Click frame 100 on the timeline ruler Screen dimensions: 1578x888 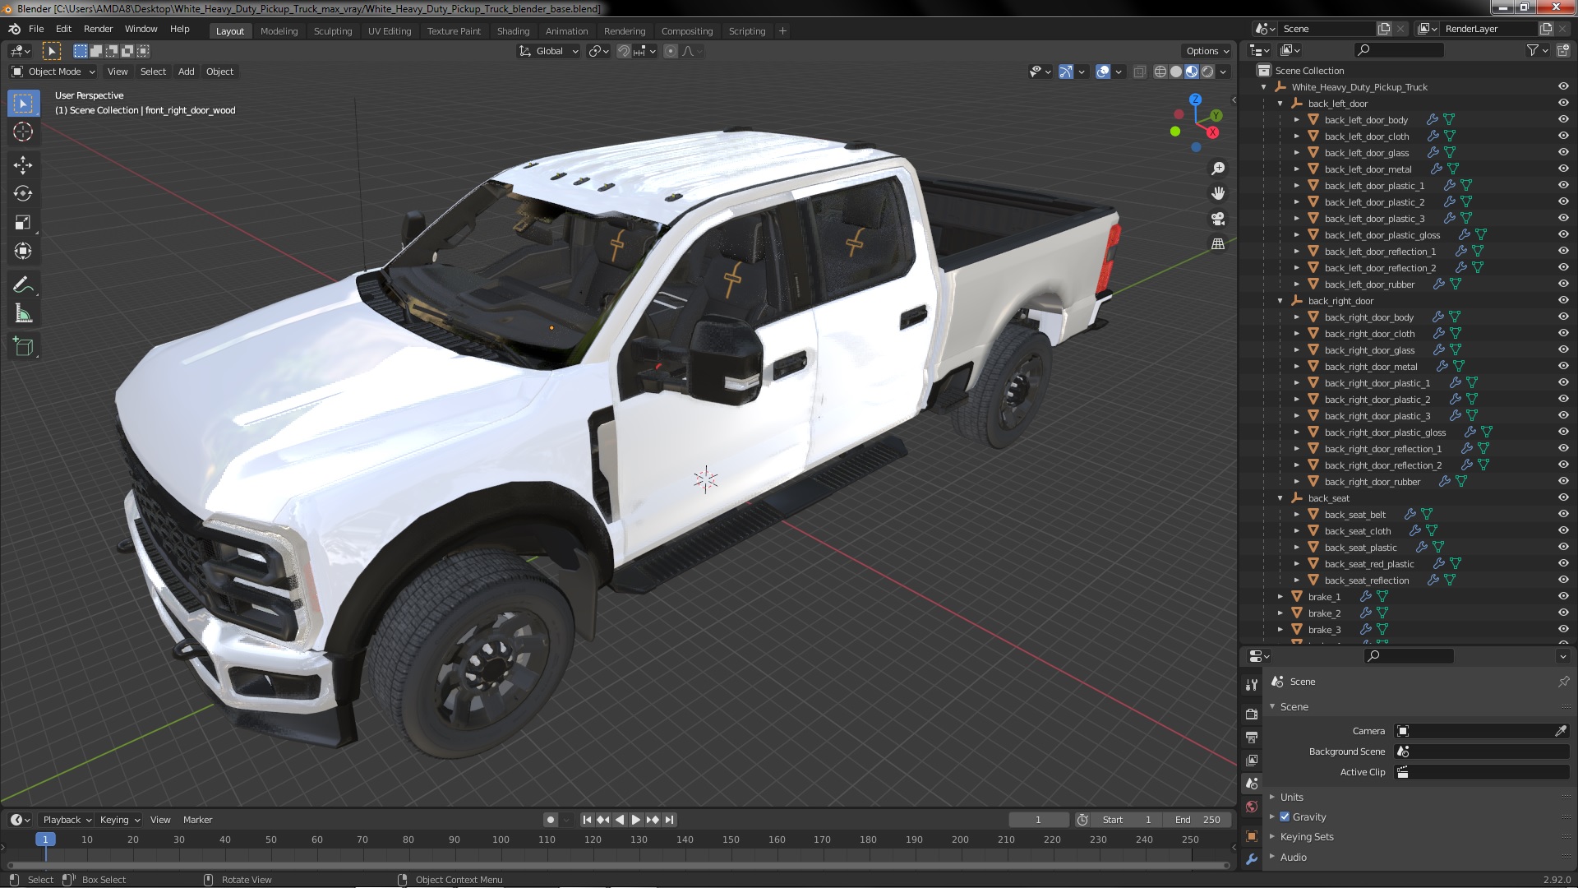point(501,839)
